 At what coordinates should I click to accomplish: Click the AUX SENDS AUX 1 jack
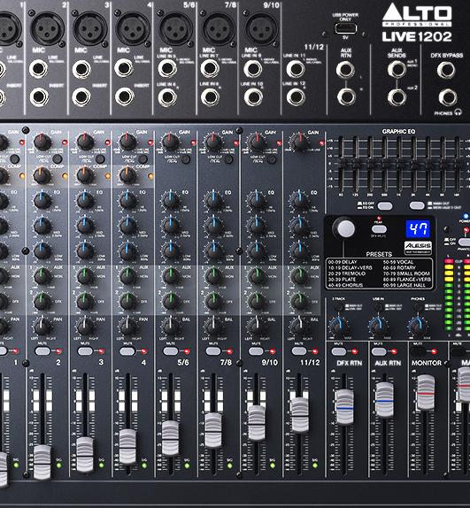click(397, 69)
